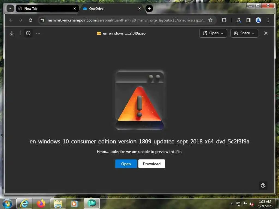Open the Windows Start menu orb
The image size is (279, 209).
tap(7, 204)
